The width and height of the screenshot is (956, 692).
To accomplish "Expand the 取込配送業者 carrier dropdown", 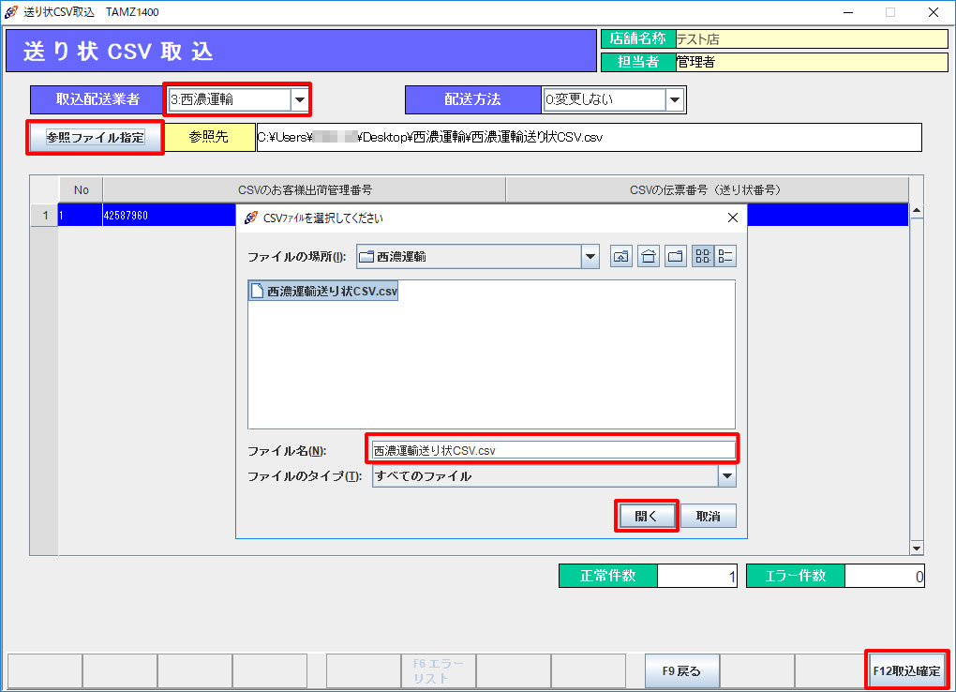I will click(299, 99).
